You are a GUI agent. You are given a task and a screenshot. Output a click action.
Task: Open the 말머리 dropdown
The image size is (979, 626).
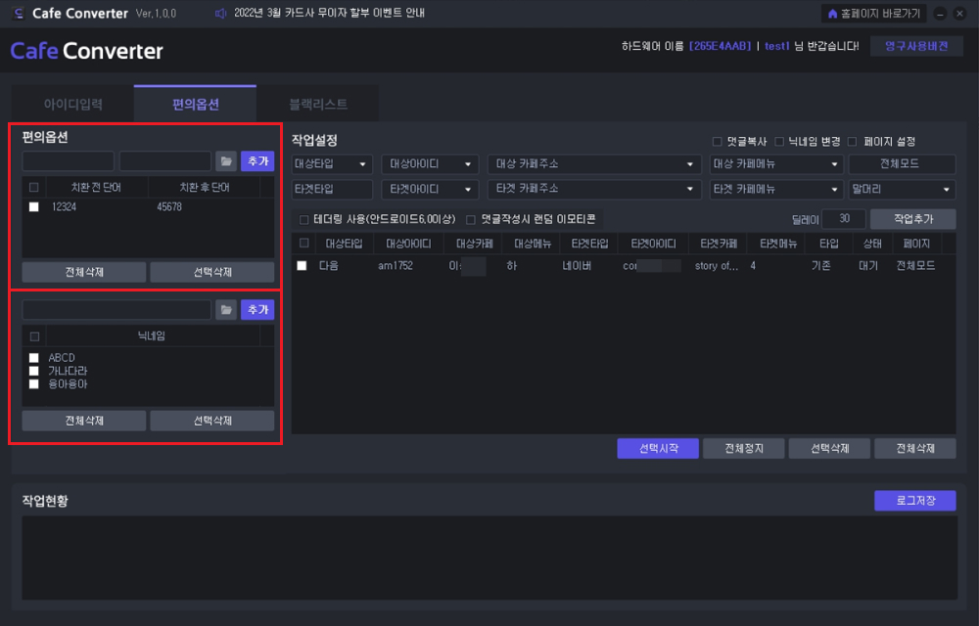[903, 189]
